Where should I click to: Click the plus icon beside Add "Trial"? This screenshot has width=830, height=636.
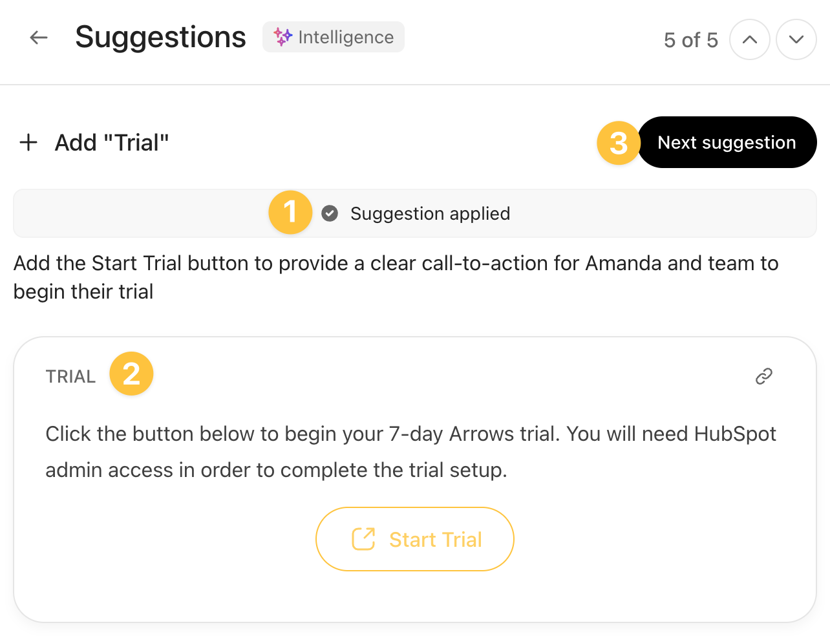[28, 142]
